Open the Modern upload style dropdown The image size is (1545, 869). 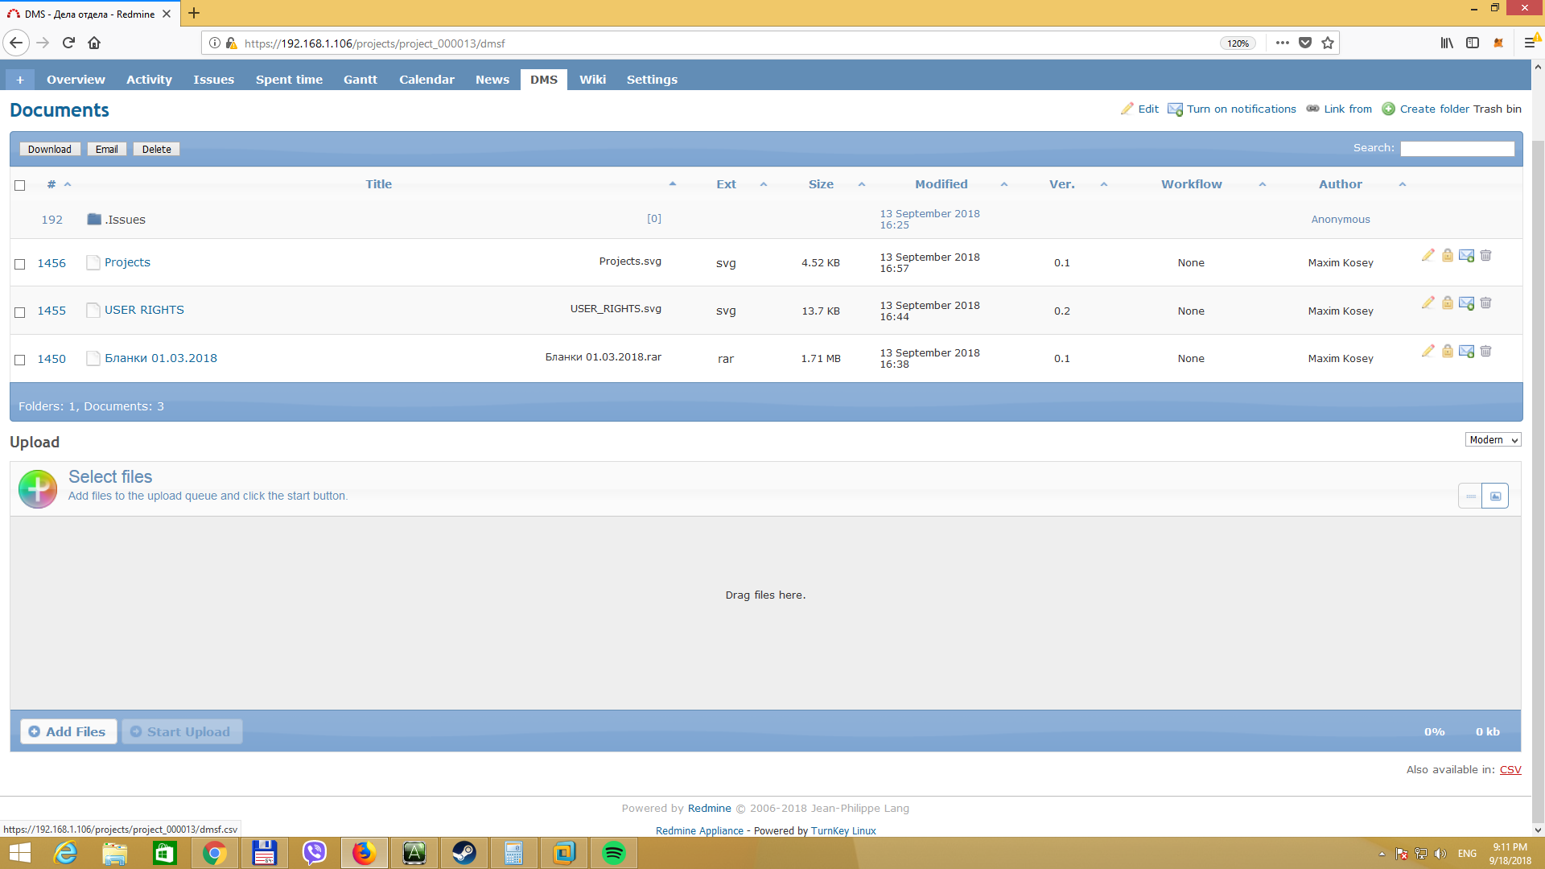click(1493, 440)
